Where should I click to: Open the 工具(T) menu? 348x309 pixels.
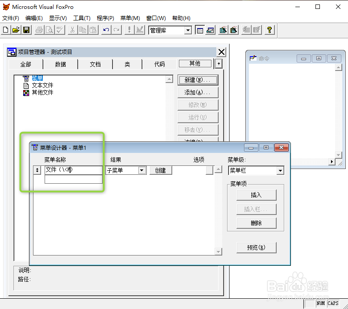coord(82,18)
